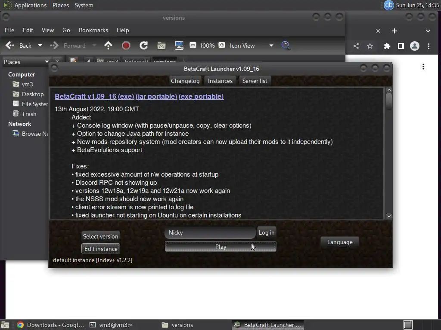Image resolution: width=441 pixels, height=330 pixels.
Task: Open the (jar portable) link
Action: (156, 97)
